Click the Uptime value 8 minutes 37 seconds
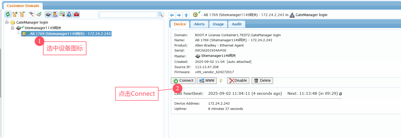401x138 pixels. [x=225, y=109]
